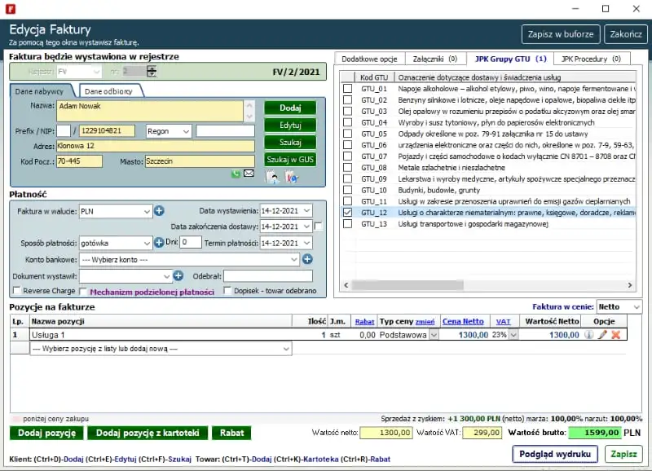This screenshot has height=471, width=652.
Task: Click the plus icon next to currency PLN
Action: (x=160, y=211)
